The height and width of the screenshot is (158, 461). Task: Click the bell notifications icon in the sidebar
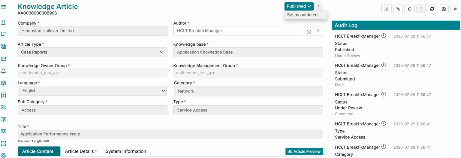[x=4, y=71]
